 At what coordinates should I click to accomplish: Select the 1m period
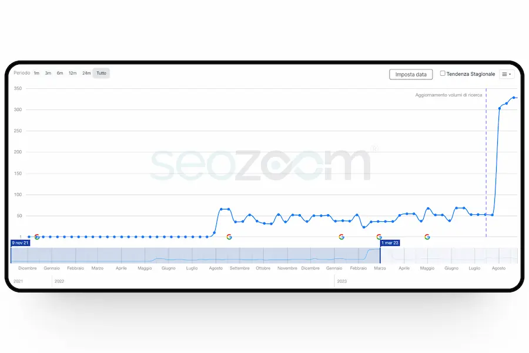coord(36,73)
